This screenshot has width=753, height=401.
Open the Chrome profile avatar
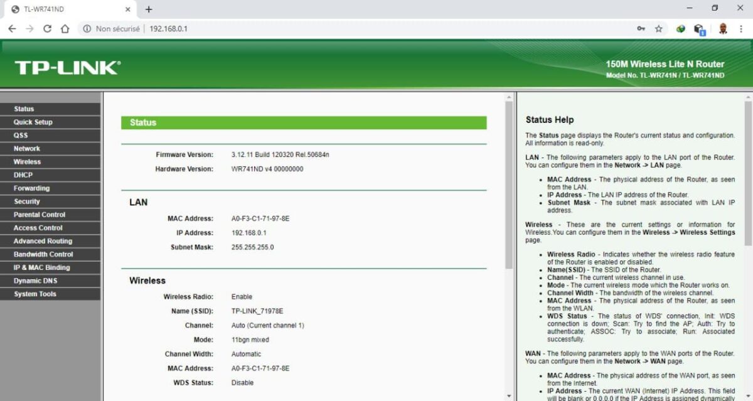tap(723, 29)
